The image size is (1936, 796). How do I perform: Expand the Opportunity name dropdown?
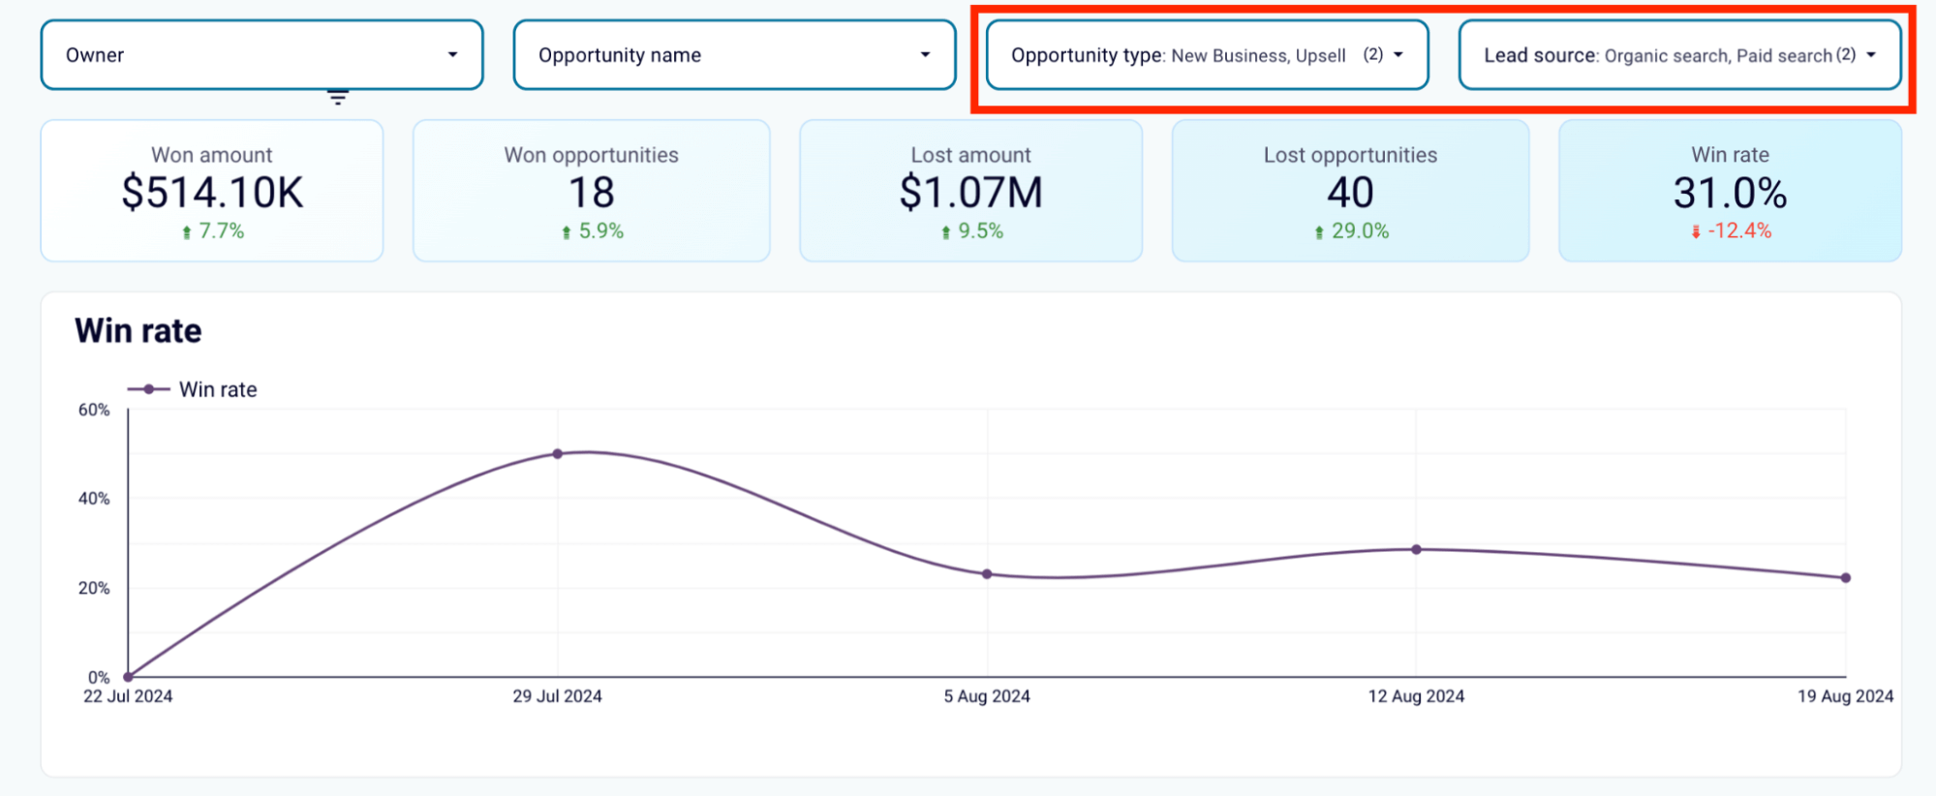pyautogui.click(x=734, y=55)
